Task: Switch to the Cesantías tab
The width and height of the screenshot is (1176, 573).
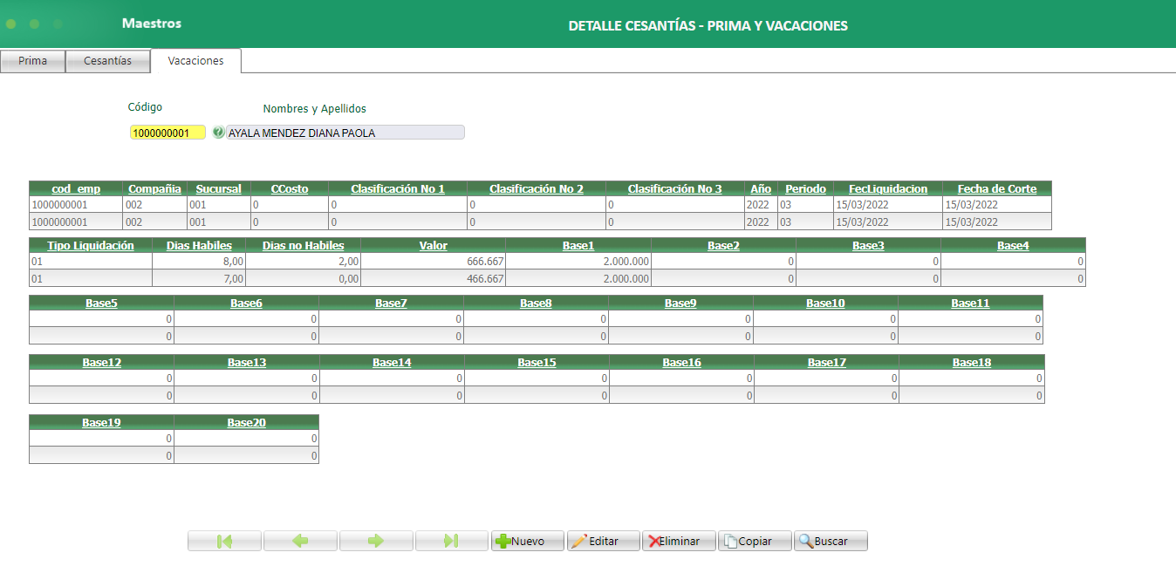Action: (107, 61)
